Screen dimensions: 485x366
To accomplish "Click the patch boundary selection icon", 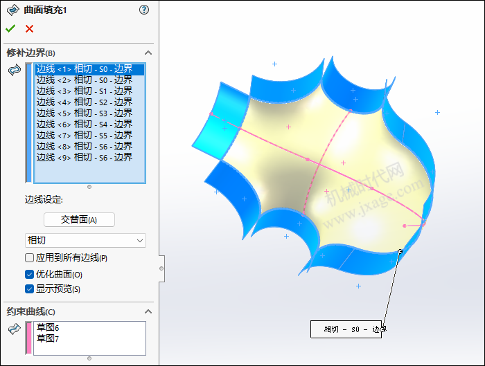I will coord(15,70).
